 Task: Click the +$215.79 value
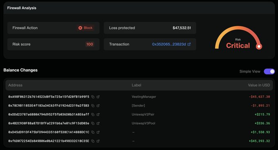coord(262,114)
